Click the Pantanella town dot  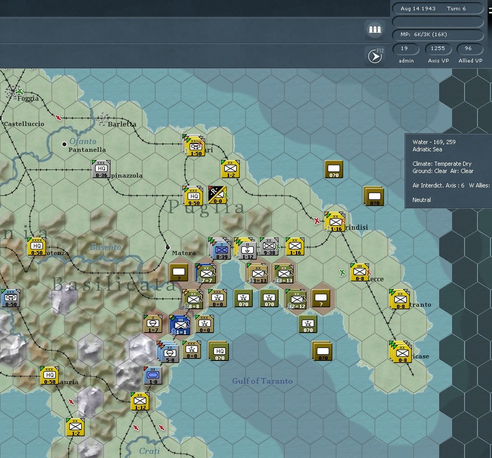coord(64,144)
